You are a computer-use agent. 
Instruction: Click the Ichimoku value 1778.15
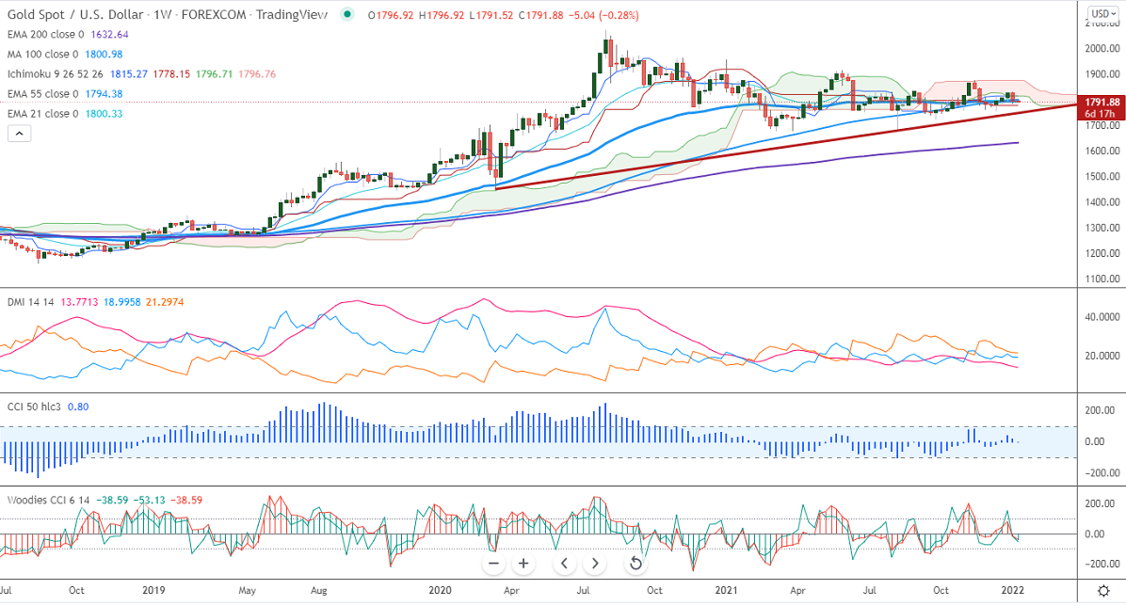[x=171, y=74]
